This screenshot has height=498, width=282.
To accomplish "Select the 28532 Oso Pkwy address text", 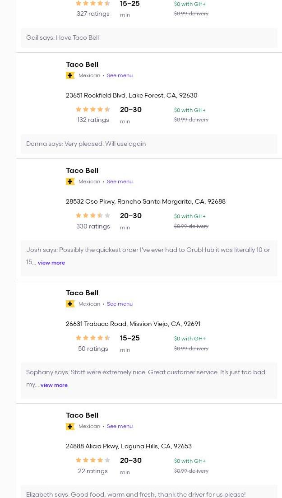I will click(145, 202).
